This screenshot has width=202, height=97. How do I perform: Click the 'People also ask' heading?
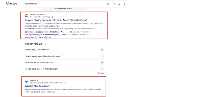pos(34,44)
